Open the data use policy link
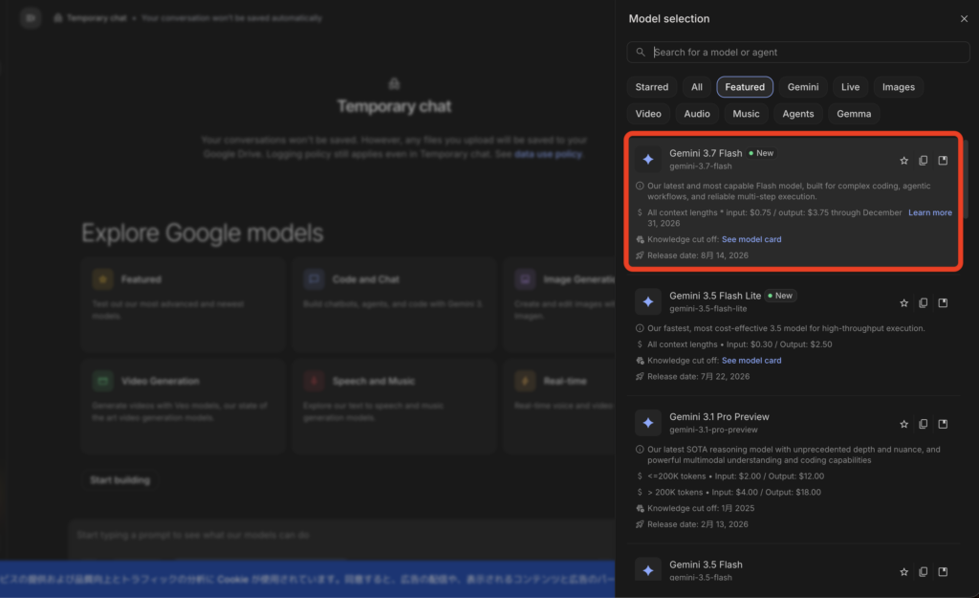Screen dimensions: 979x598 pyautogui.click(x=548, y=154)
